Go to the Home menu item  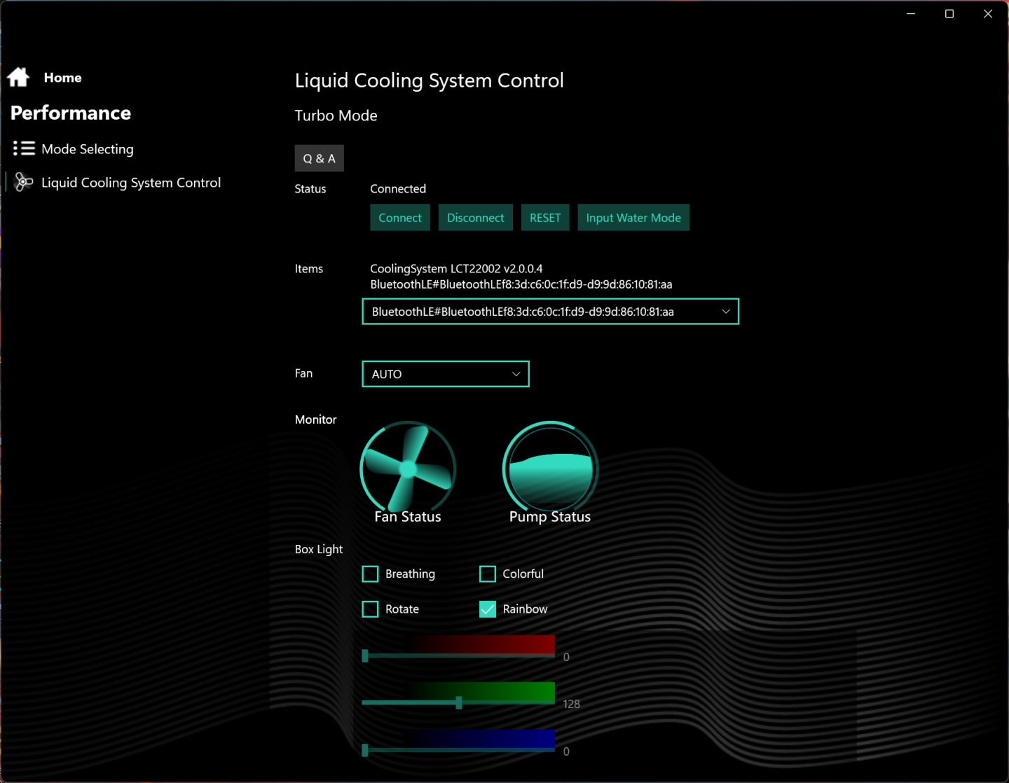coord(62,78)
